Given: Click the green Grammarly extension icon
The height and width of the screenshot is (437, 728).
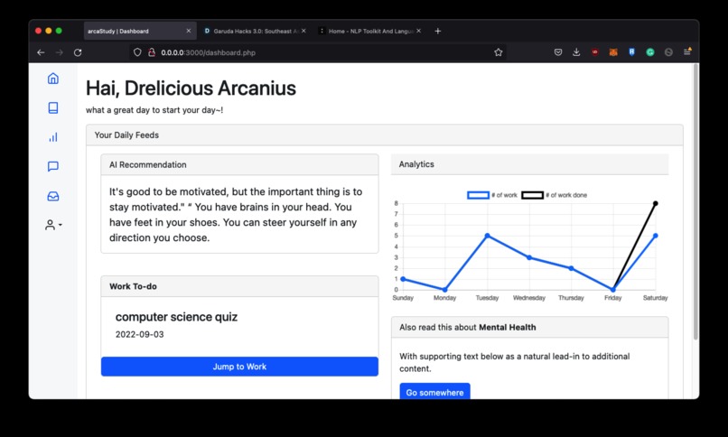Looking at the screenshot, I should 650,52.
